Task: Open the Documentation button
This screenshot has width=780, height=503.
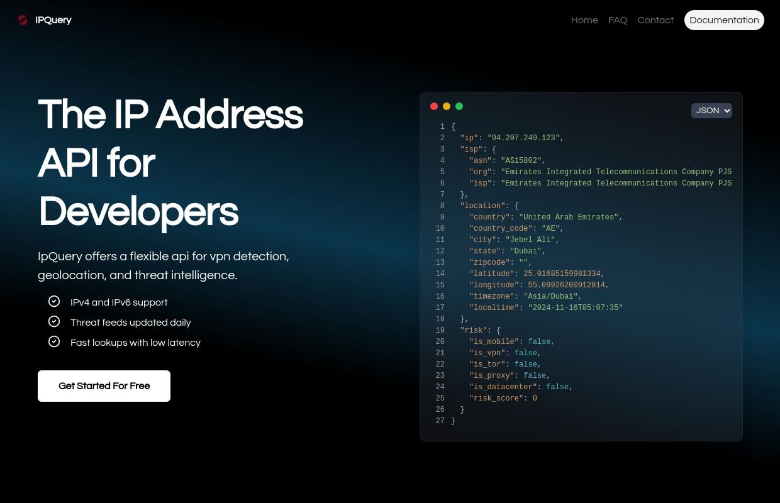Action: pos(724,20)
